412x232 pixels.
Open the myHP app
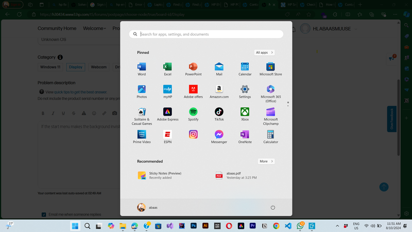point(167,92)
